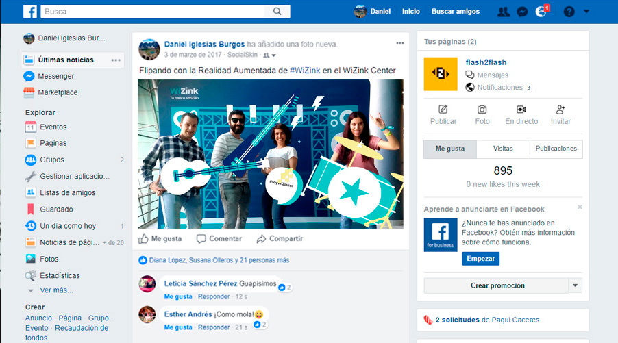Open 2 solicitudes de Paqui Caceres
The width and height of the screenshot is (618, 343).
click(487, 320)
